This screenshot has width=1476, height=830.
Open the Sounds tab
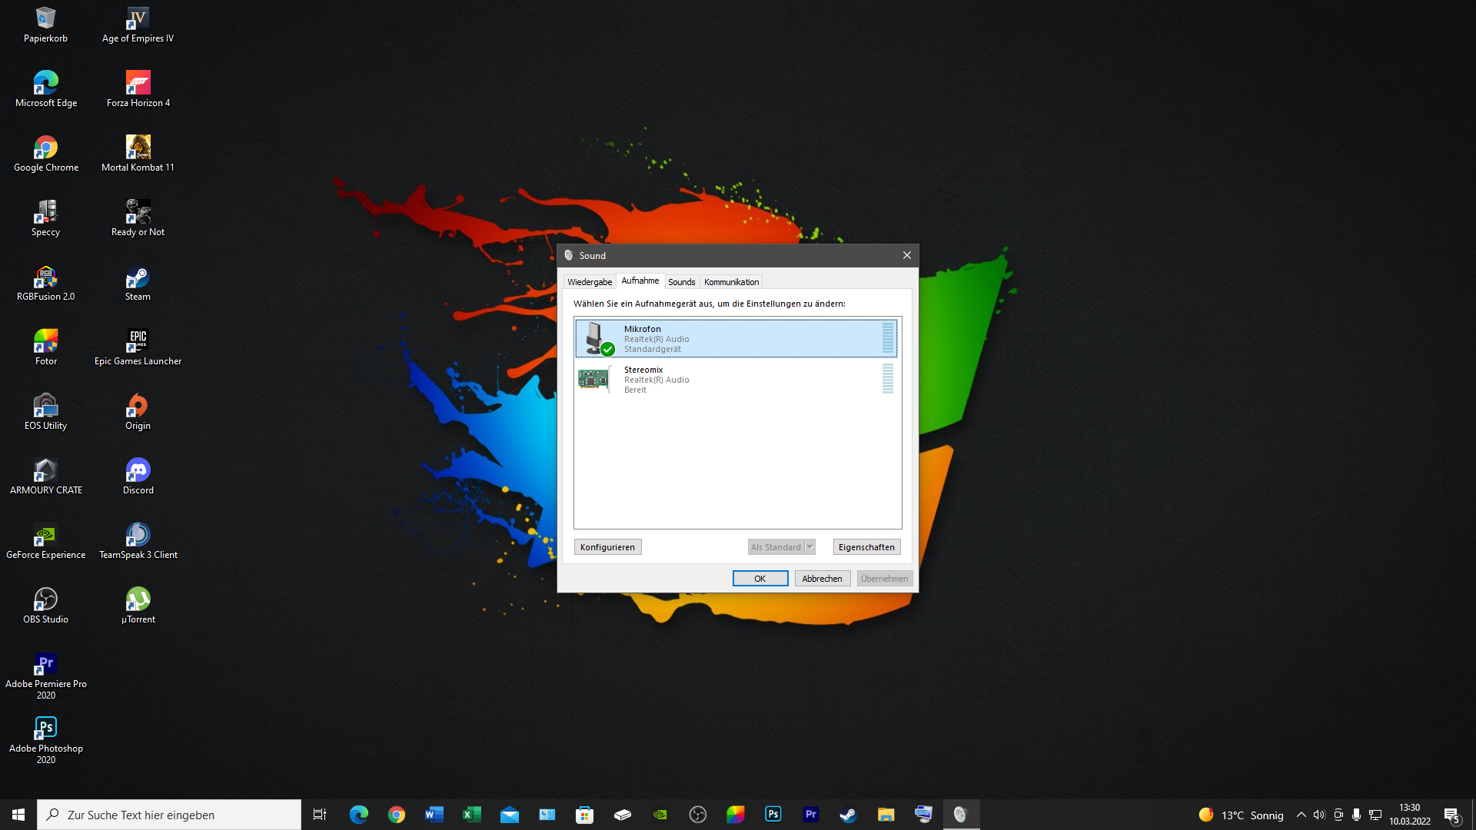(x=681, y=282)
